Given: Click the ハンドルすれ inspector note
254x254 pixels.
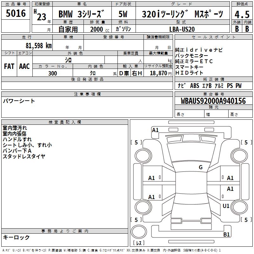Looking at the screenshot, I should click(x=17, y=139).
